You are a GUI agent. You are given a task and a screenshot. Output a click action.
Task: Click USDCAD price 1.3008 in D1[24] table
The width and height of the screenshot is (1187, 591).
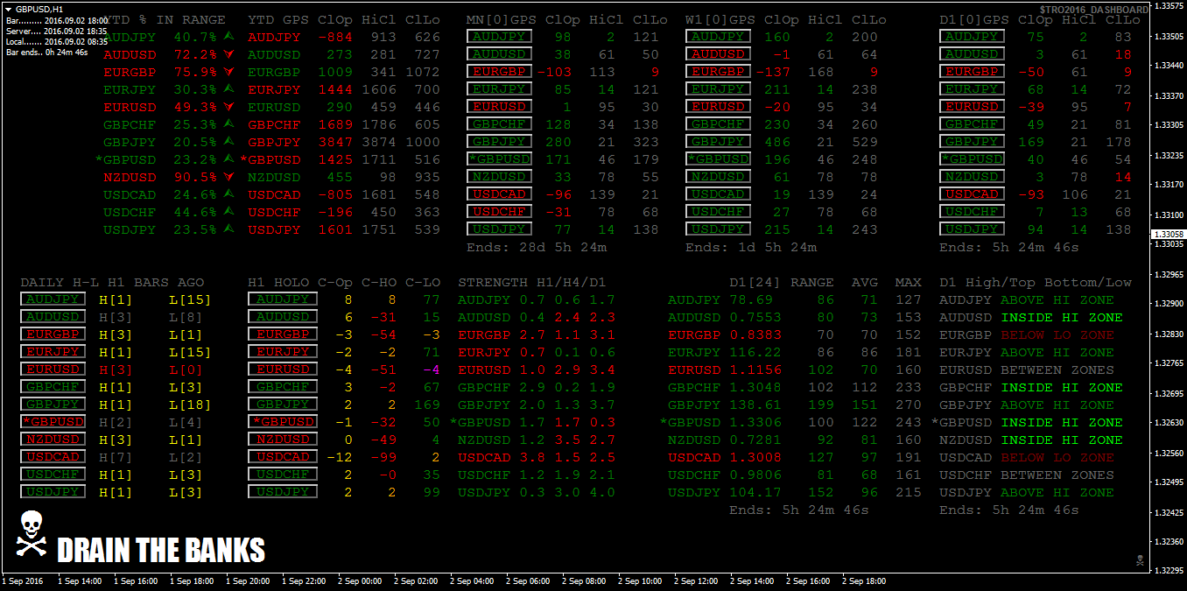pyautogui.click(x=755, y=457)
